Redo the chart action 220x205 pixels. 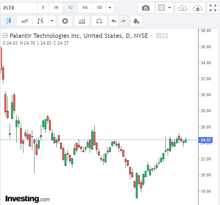point(123,21)
